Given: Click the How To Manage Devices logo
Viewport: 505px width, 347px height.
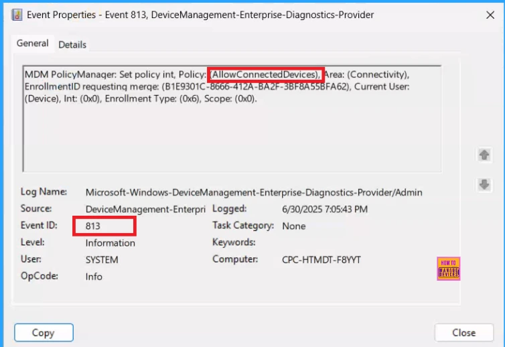Looking at the screenshot, I should click(x=448, y=268).
